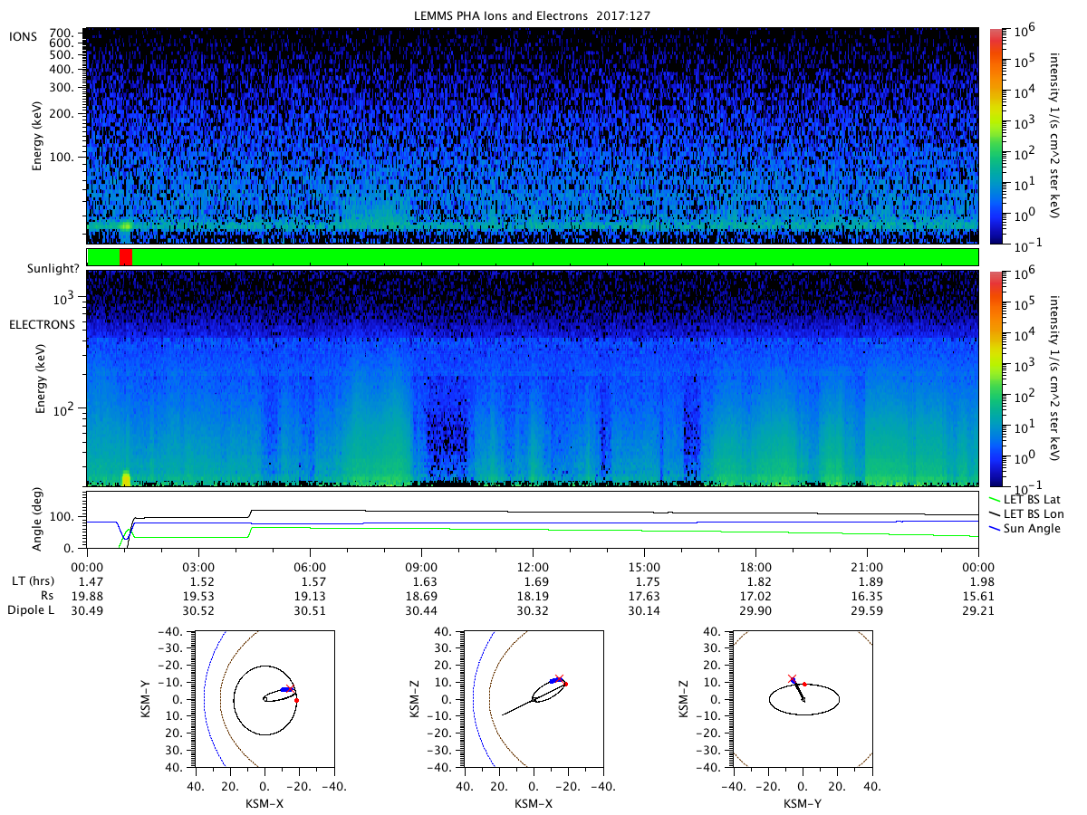
Task: Click the red dot in KSM-X KSM-Y orbit plot
Action: (296, 700)
